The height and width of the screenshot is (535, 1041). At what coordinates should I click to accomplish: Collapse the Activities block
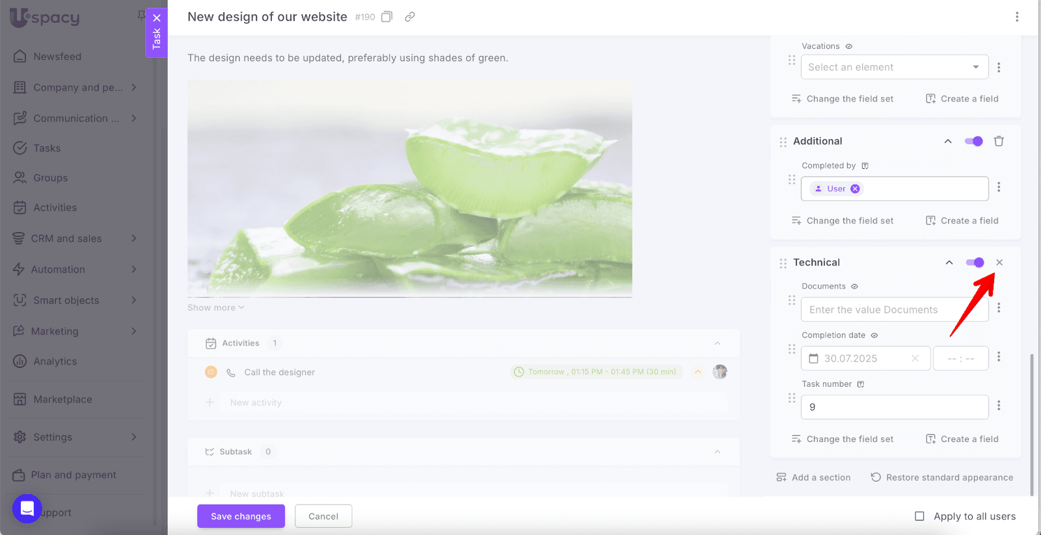(x=718, y=343)
